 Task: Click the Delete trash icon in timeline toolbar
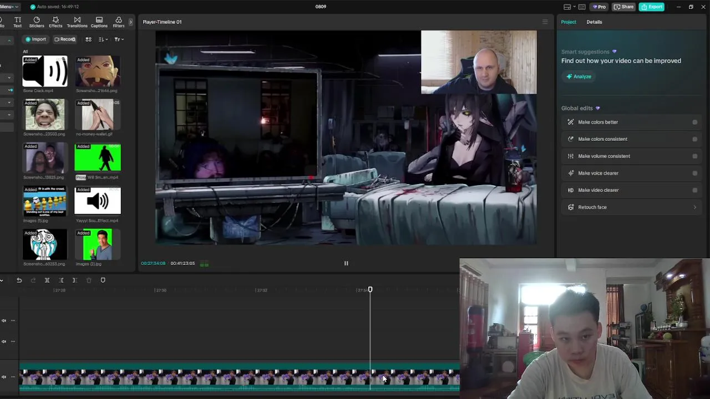(89, 280)
